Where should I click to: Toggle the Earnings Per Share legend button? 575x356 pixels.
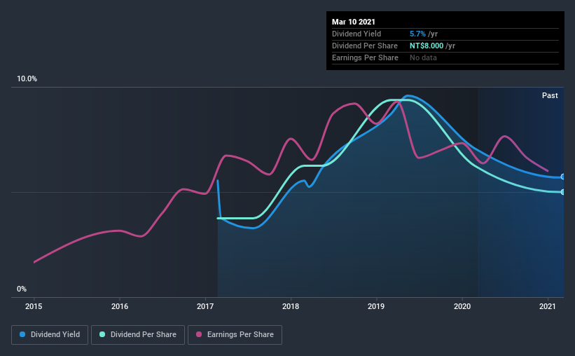(235, 335)
